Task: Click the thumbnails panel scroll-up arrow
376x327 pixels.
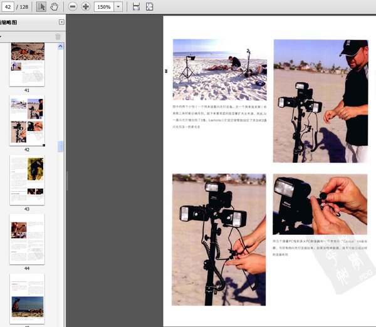Action: click(61, 46)
